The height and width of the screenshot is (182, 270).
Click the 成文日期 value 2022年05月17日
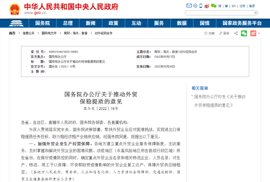point(164,57)
